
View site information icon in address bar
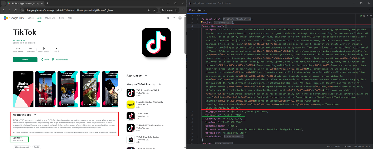click(22, 10)
